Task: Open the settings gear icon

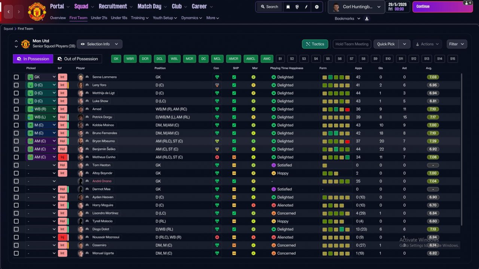Action: tap(317, 7)
